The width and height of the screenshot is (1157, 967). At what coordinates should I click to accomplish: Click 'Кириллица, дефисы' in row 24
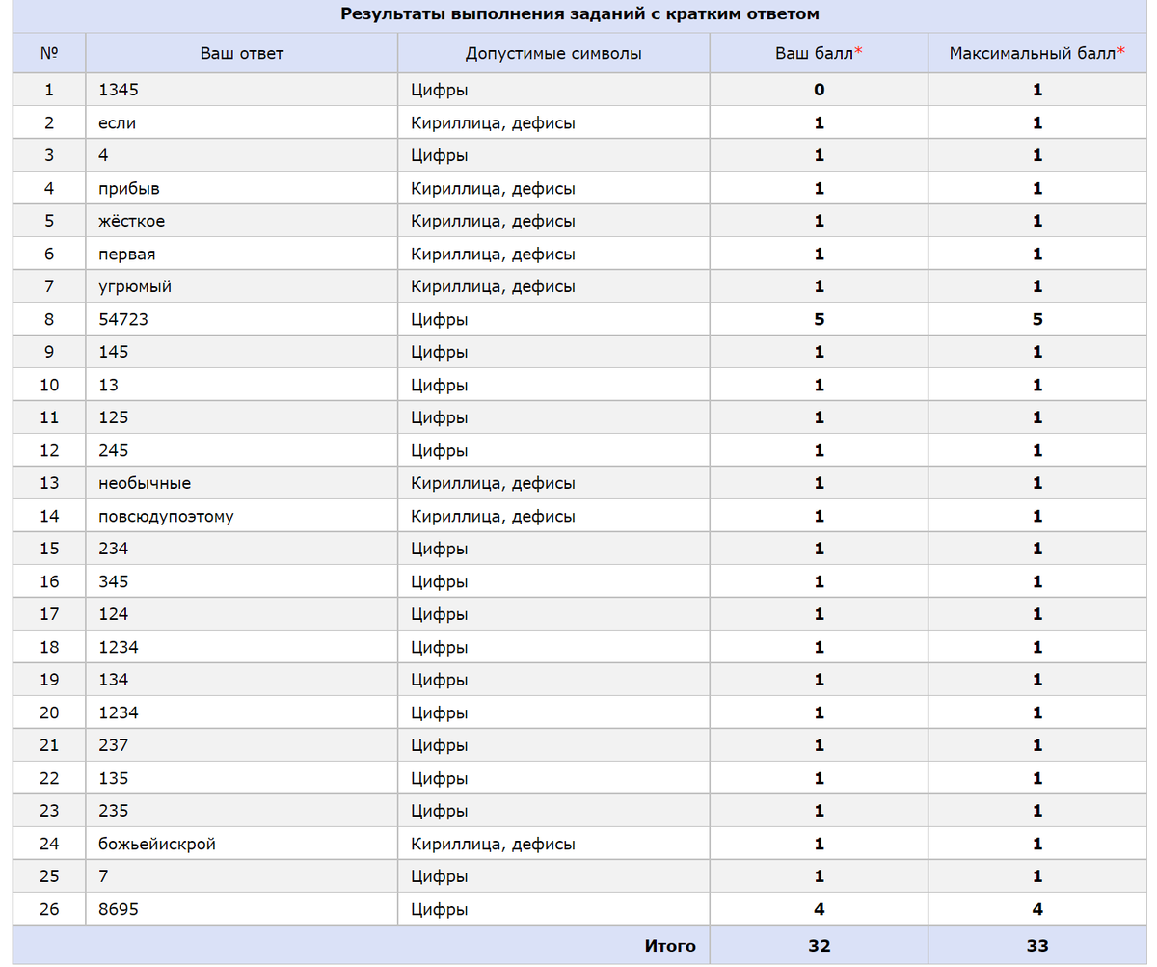tap(494, 844)
